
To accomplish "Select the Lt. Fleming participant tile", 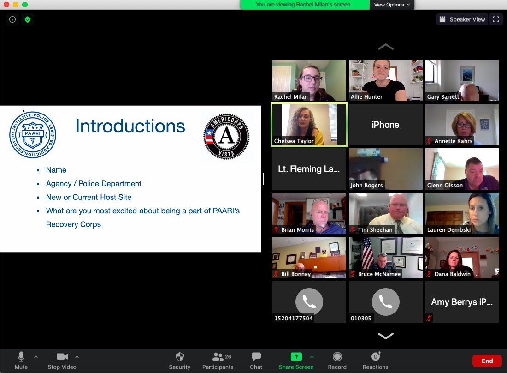I will pos(309,169).
